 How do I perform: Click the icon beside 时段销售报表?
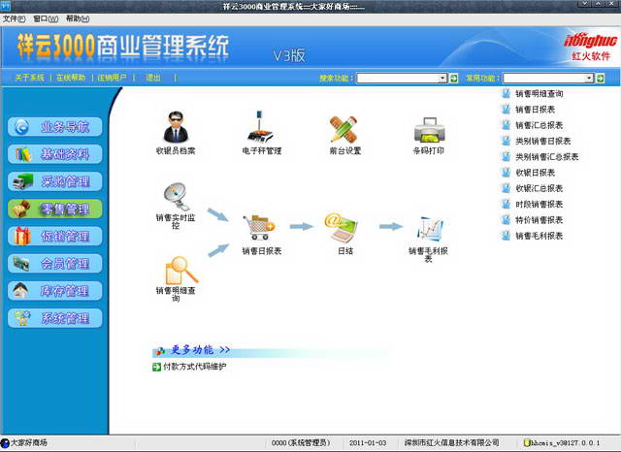[506, 205]
